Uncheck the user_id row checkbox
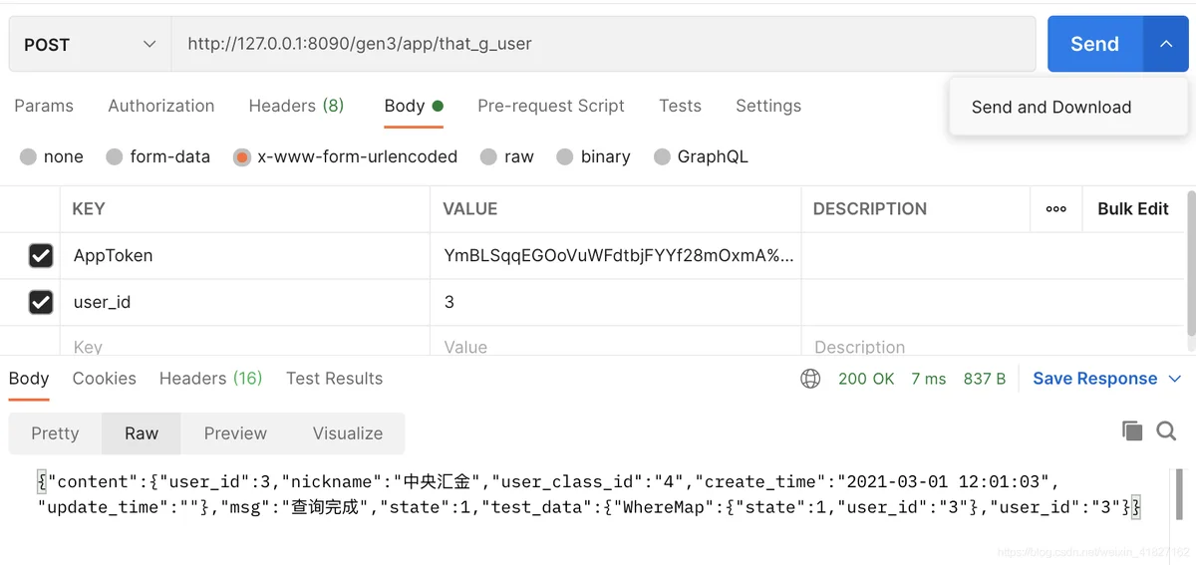Screen dimensions: 1196x565 tap(41, 302)
